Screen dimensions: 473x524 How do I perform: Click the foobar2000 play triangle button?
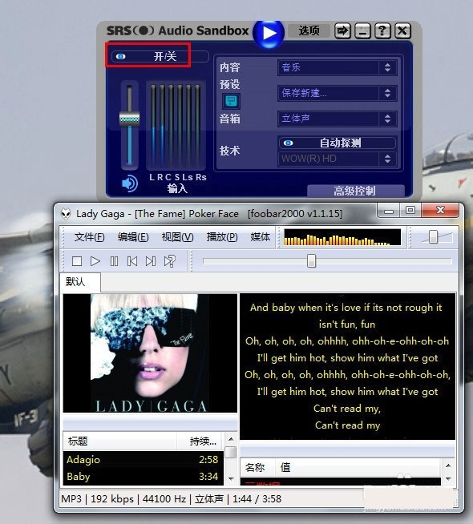(x=95, y=261)
